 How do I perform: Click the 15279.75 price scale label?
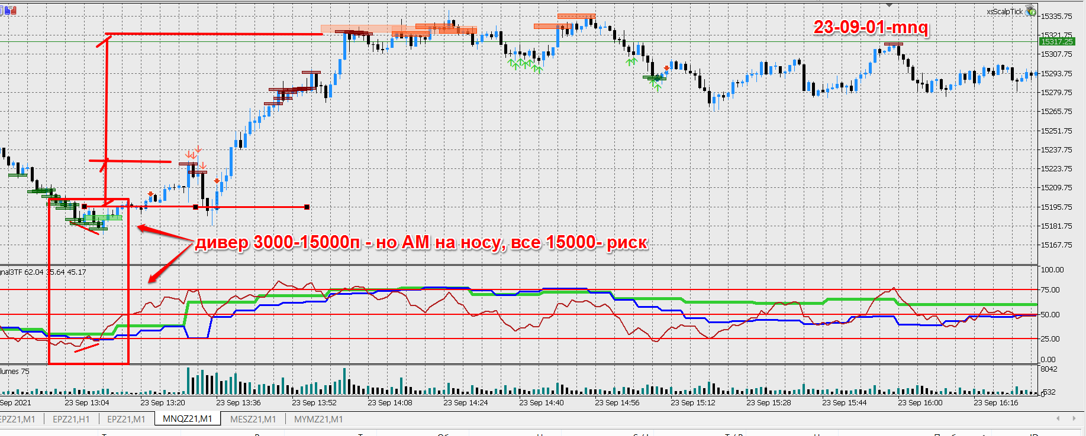tap(1056, 92)
